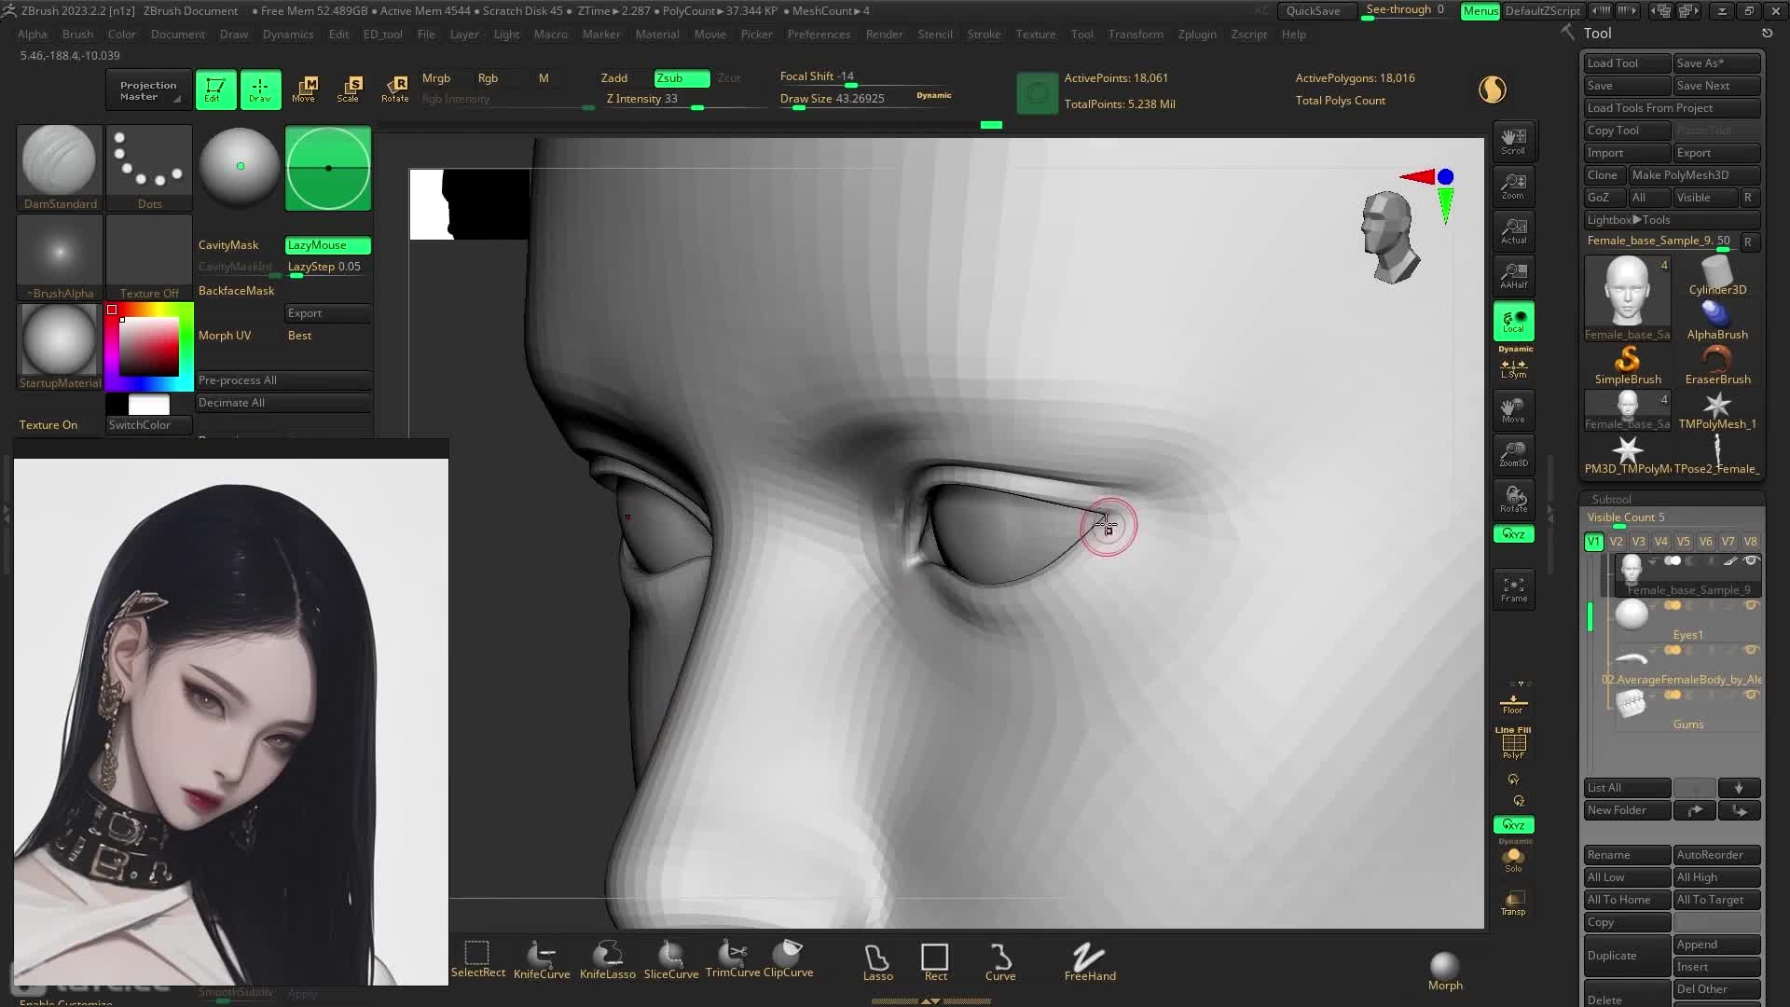Toggle LazyMouse off
Image resolution: width=1790 pixels, height=1007 pixels.
point(327,245)
